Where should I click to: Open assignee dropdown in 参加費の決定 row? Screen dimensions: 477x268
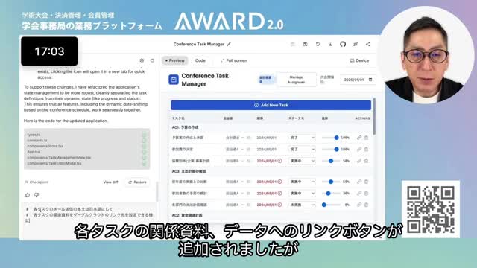(235, 149)
